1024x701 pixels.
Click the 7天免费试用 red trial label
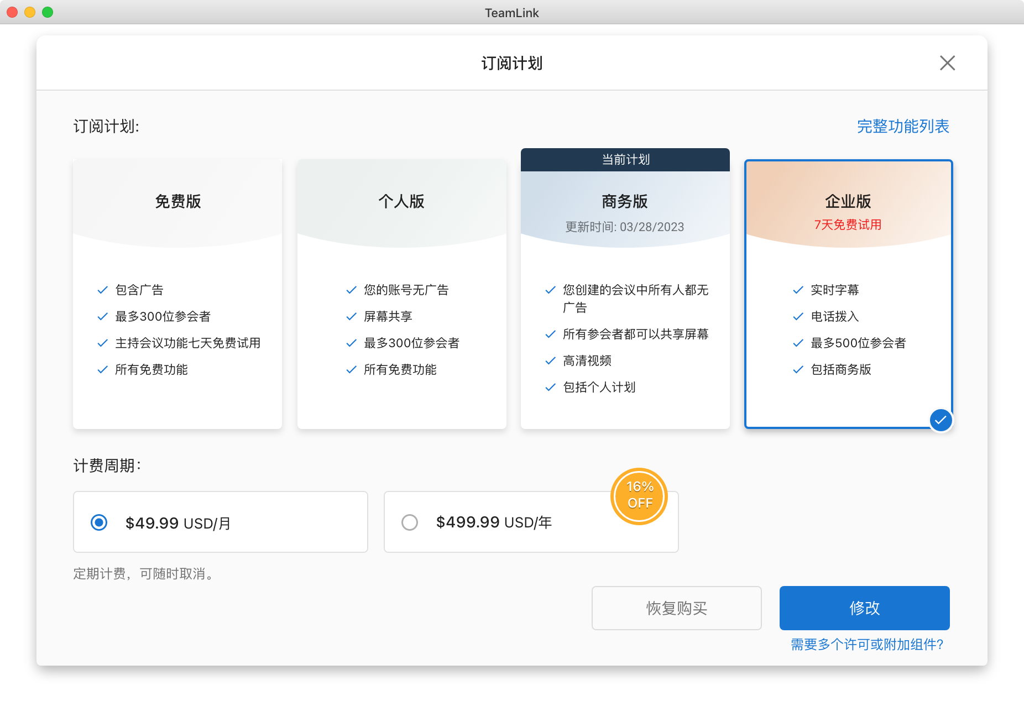coord(848,225)
